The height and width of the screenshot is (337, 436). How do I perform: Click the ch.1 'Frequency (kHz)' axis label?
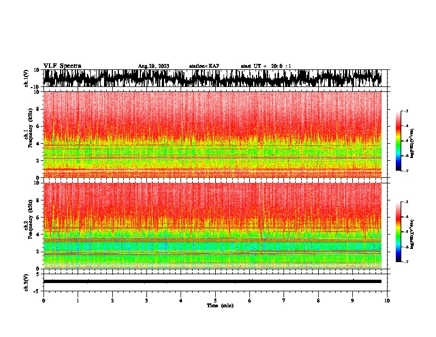(30, 128)
